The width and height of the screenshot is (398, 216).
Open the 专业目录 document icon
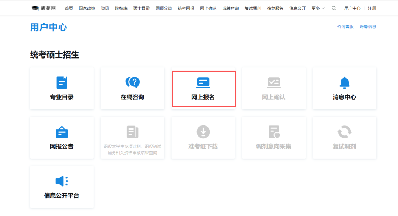coord(62,82)
